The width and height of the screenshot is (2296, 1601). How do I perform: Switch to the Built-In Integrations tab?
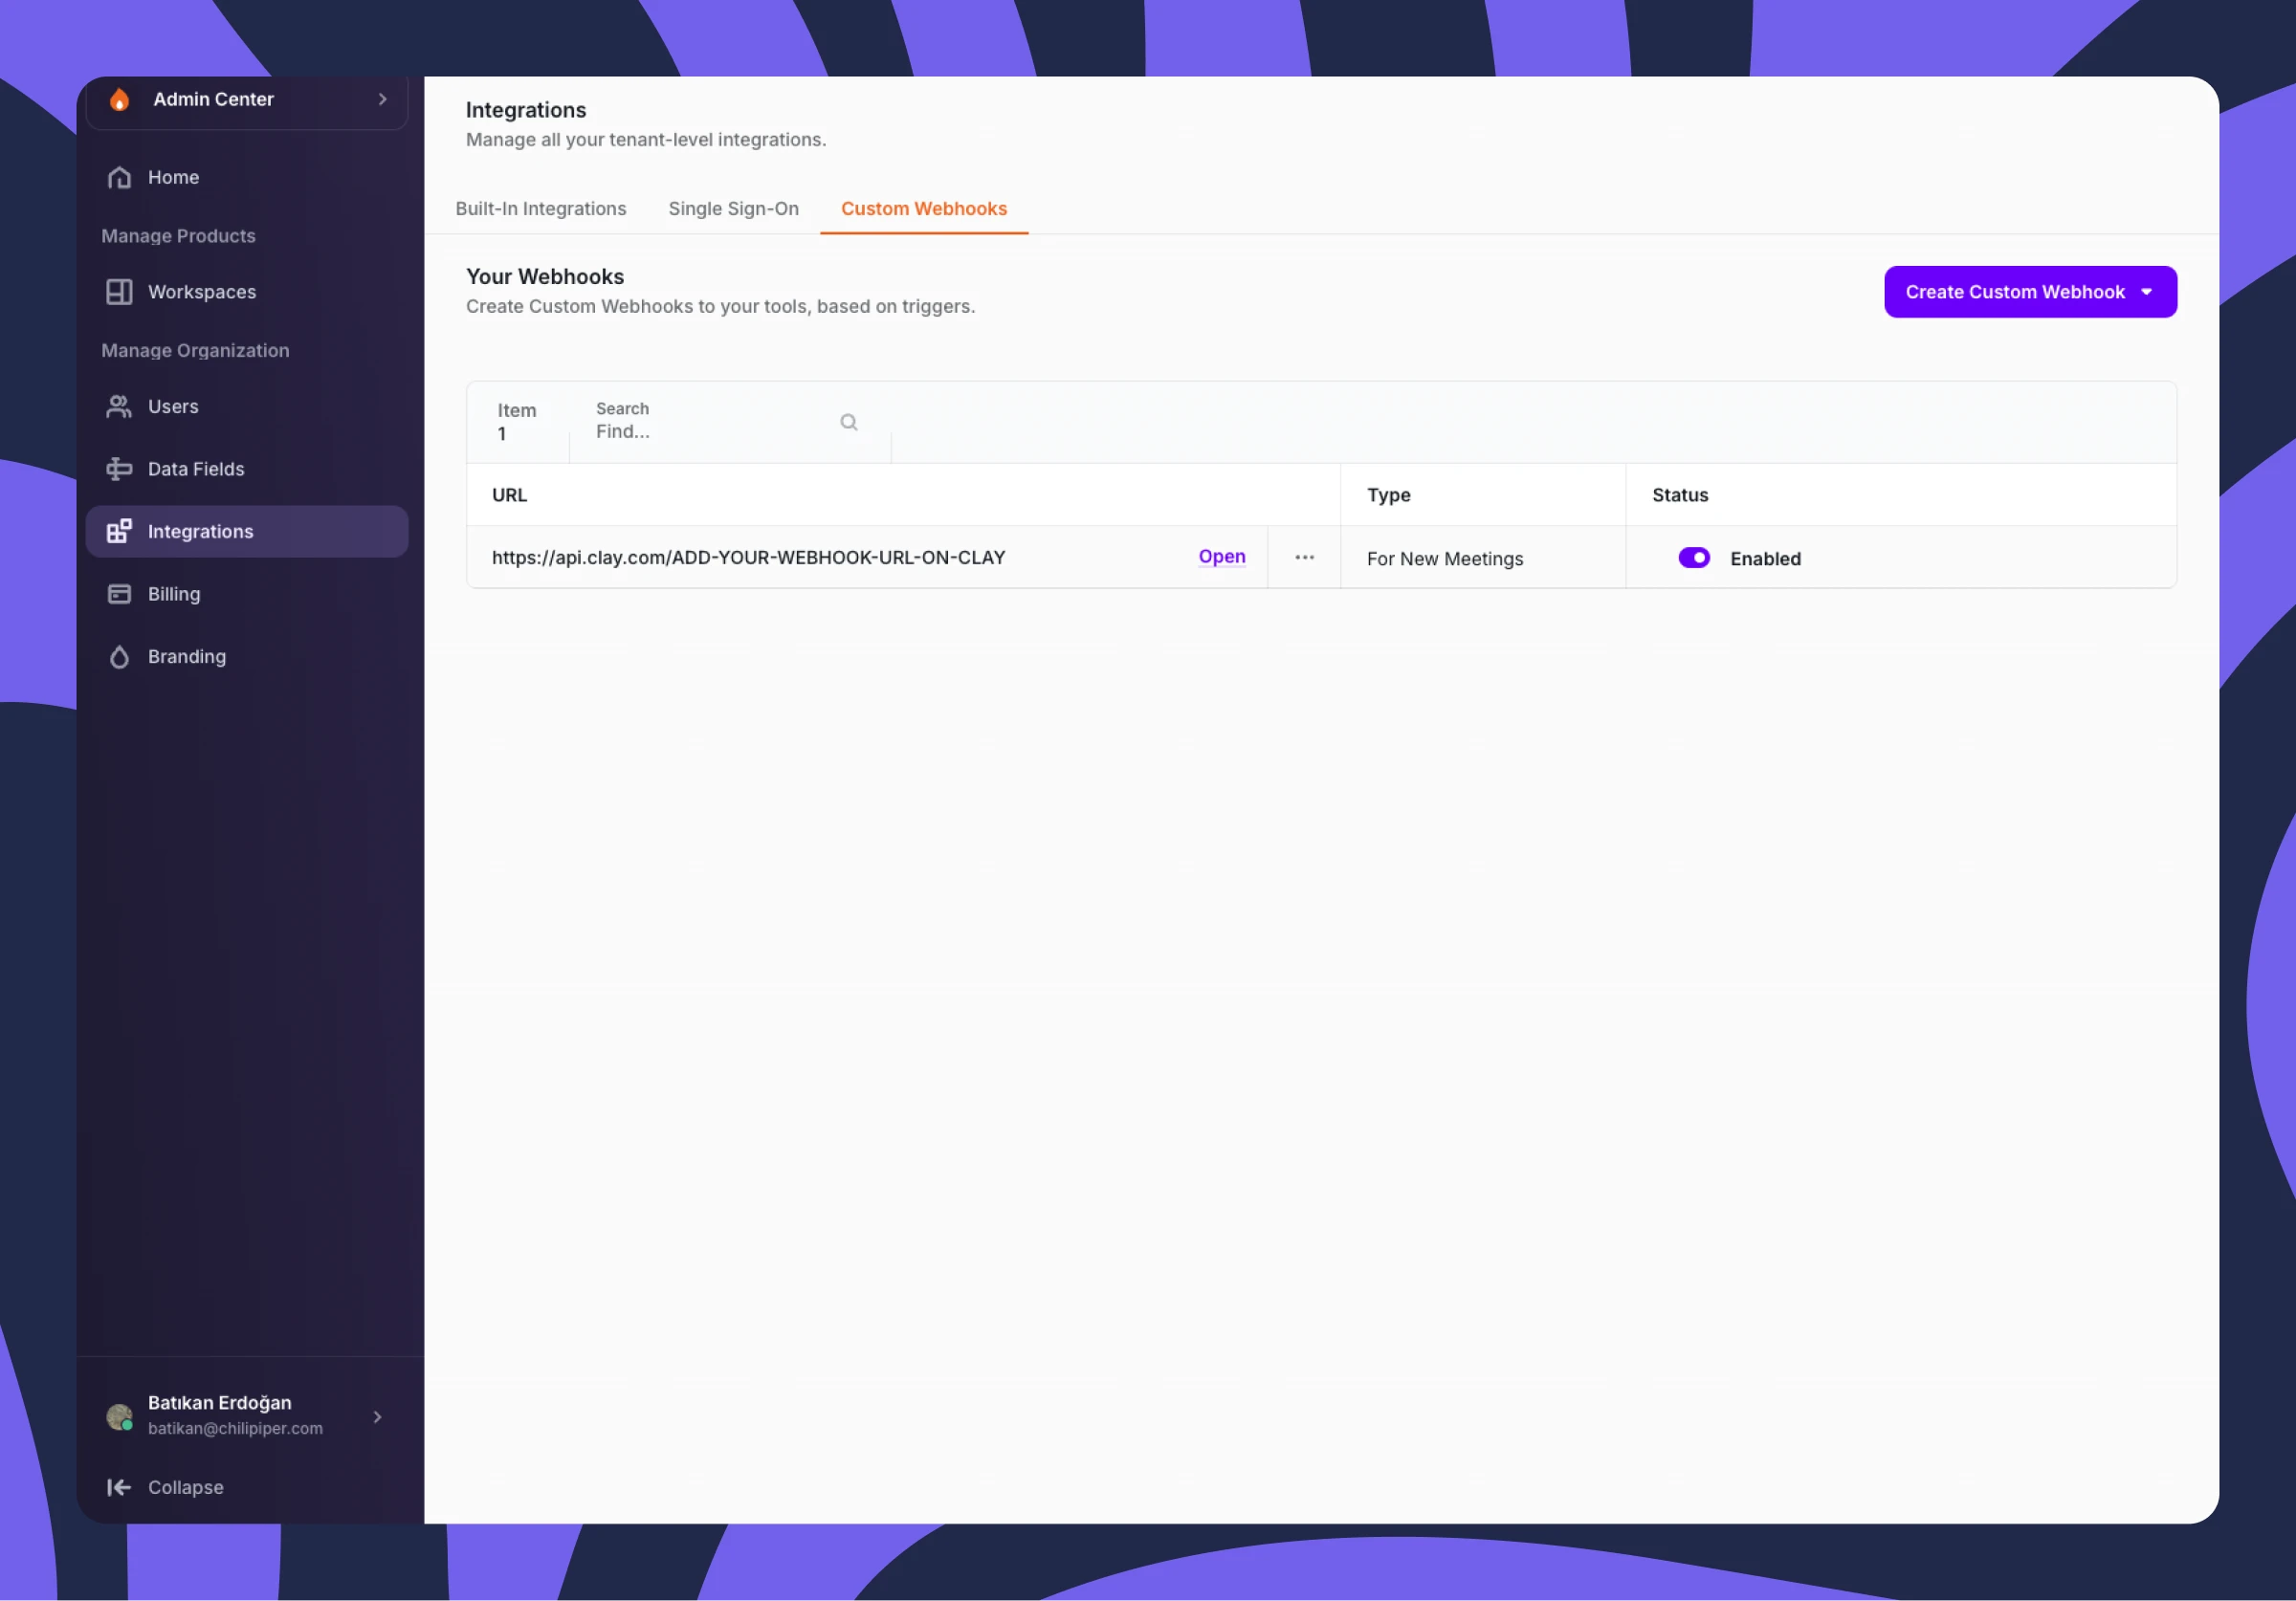coord(541,209)
